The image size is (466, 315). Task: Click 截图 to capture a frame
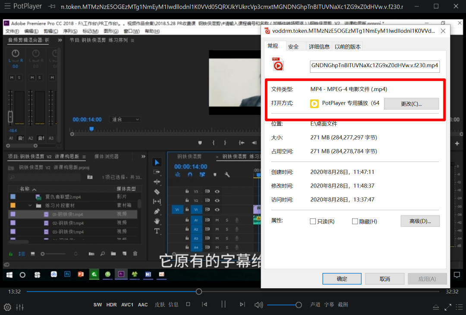(343, 305)
